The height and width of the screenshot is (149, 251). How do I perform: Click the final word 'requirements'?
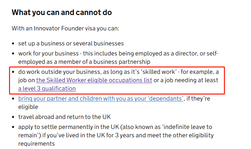click(x=36, y=144)
